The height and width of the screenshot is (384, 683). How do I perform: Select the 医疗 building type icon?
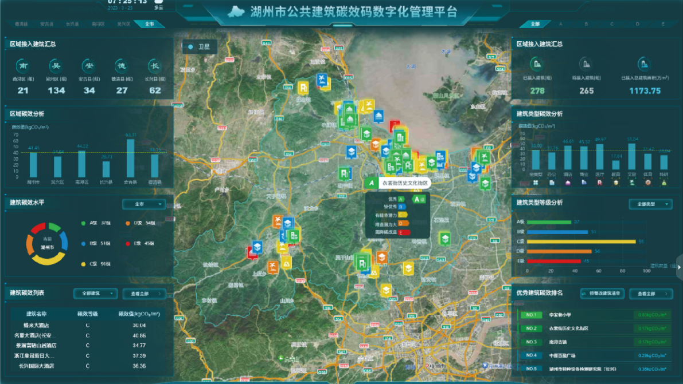600,183
